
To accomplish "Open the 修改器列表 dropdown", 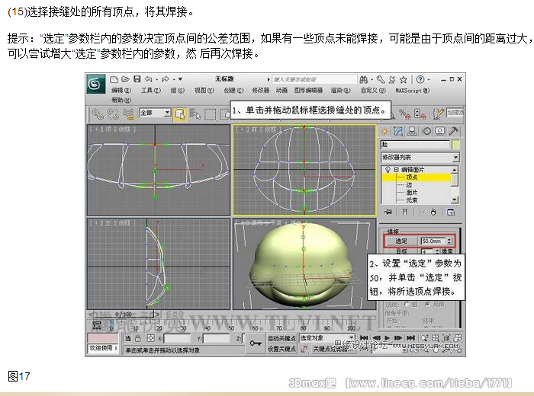I will click(420, 158).
